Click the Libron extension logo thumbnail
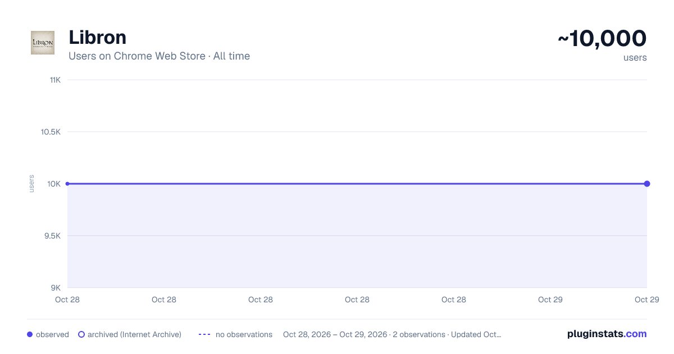Image resolution: width=674 pixels, height=354 pixels. click(x=43, y=43)
